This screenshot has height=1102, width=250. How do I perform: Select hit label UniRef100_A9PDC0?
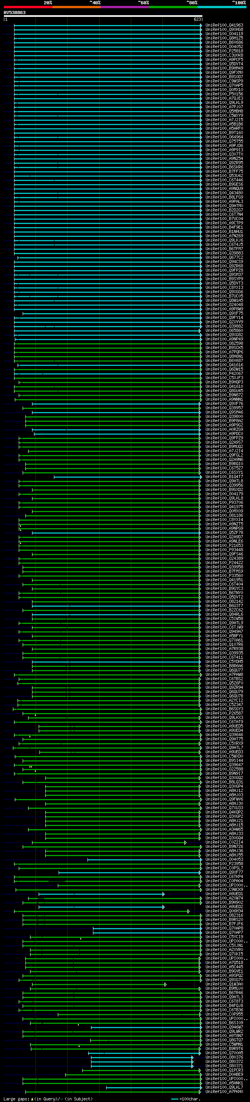[x=224, y=434]
